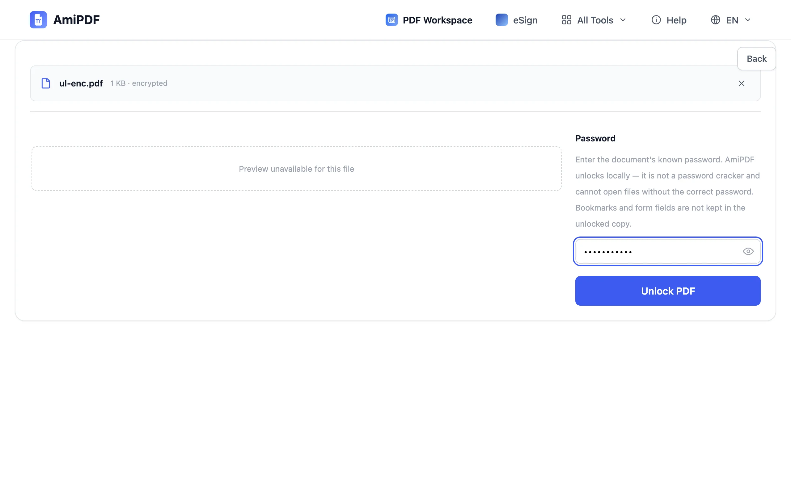
Task: Open the EN language selector
Action: point(730,20)
